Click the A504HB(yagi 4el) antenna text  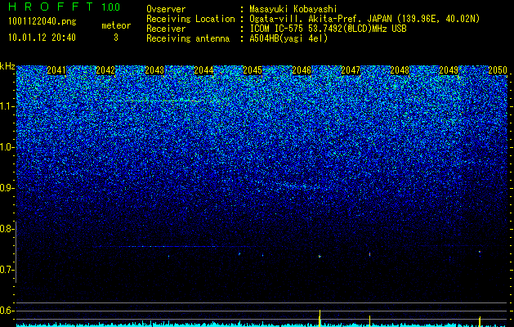288,38
